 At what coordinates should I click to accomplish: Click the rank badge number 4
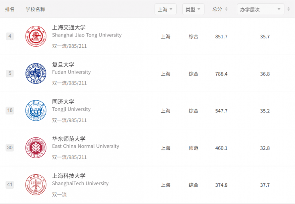pos(10,36)
